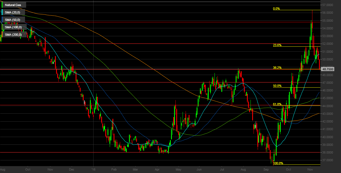The width and height of the screenshot is (341, 173).
Task: Click the 44.0000 price axis label
Action: pyautogui.click(x=328, y=106)
